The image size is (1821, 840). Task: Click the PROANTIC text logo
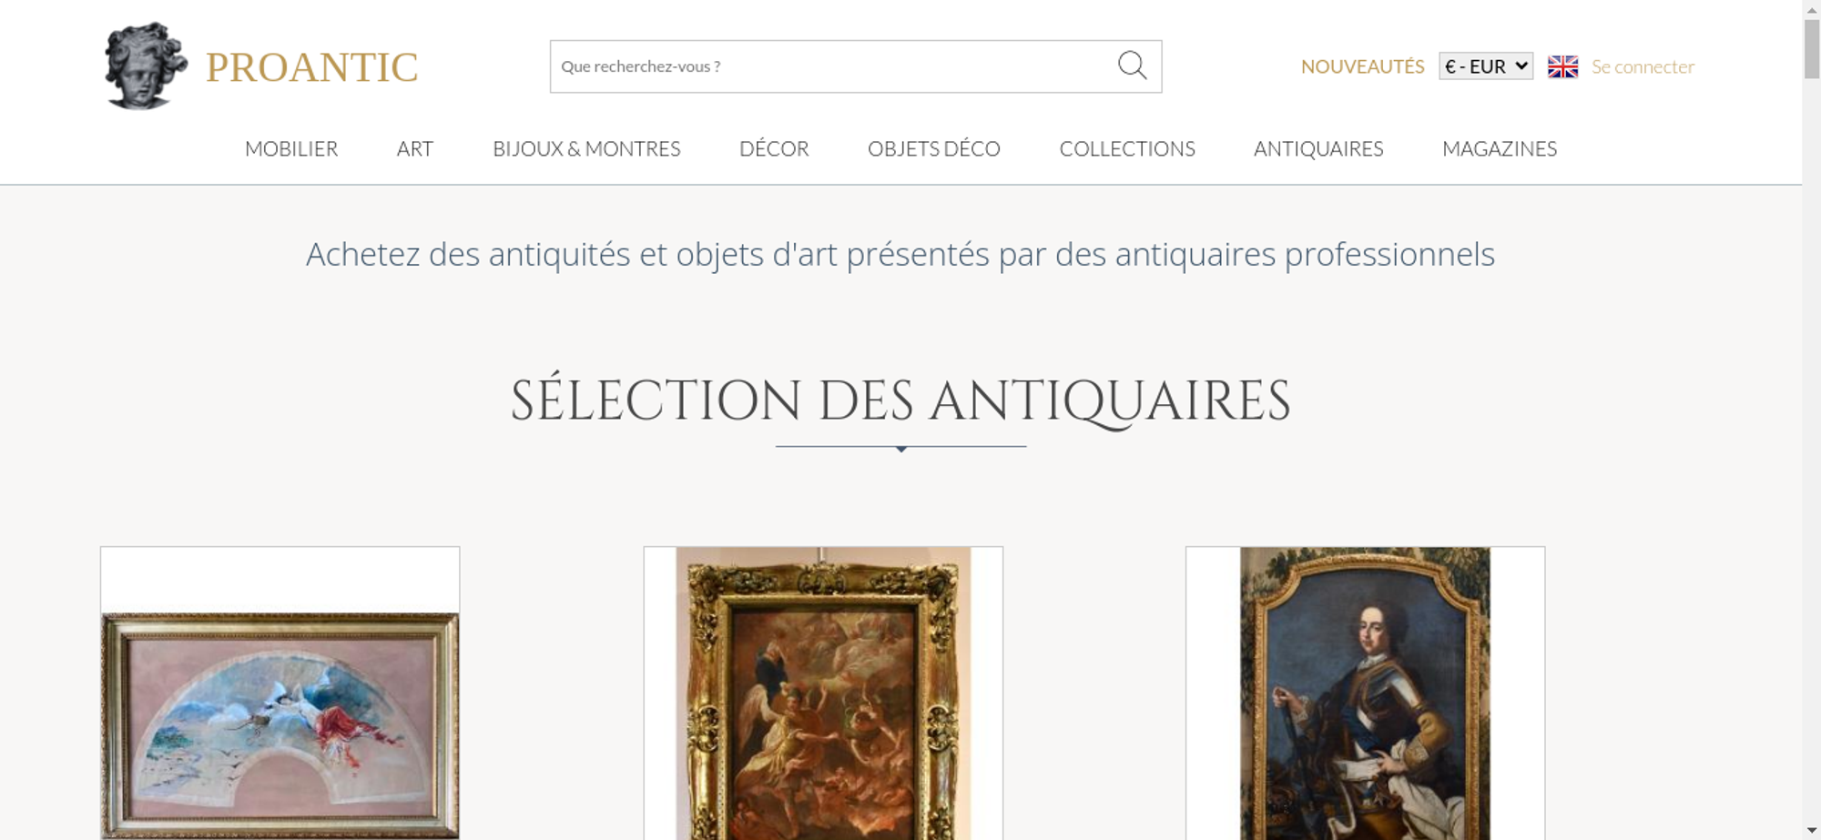click(311, 67)
